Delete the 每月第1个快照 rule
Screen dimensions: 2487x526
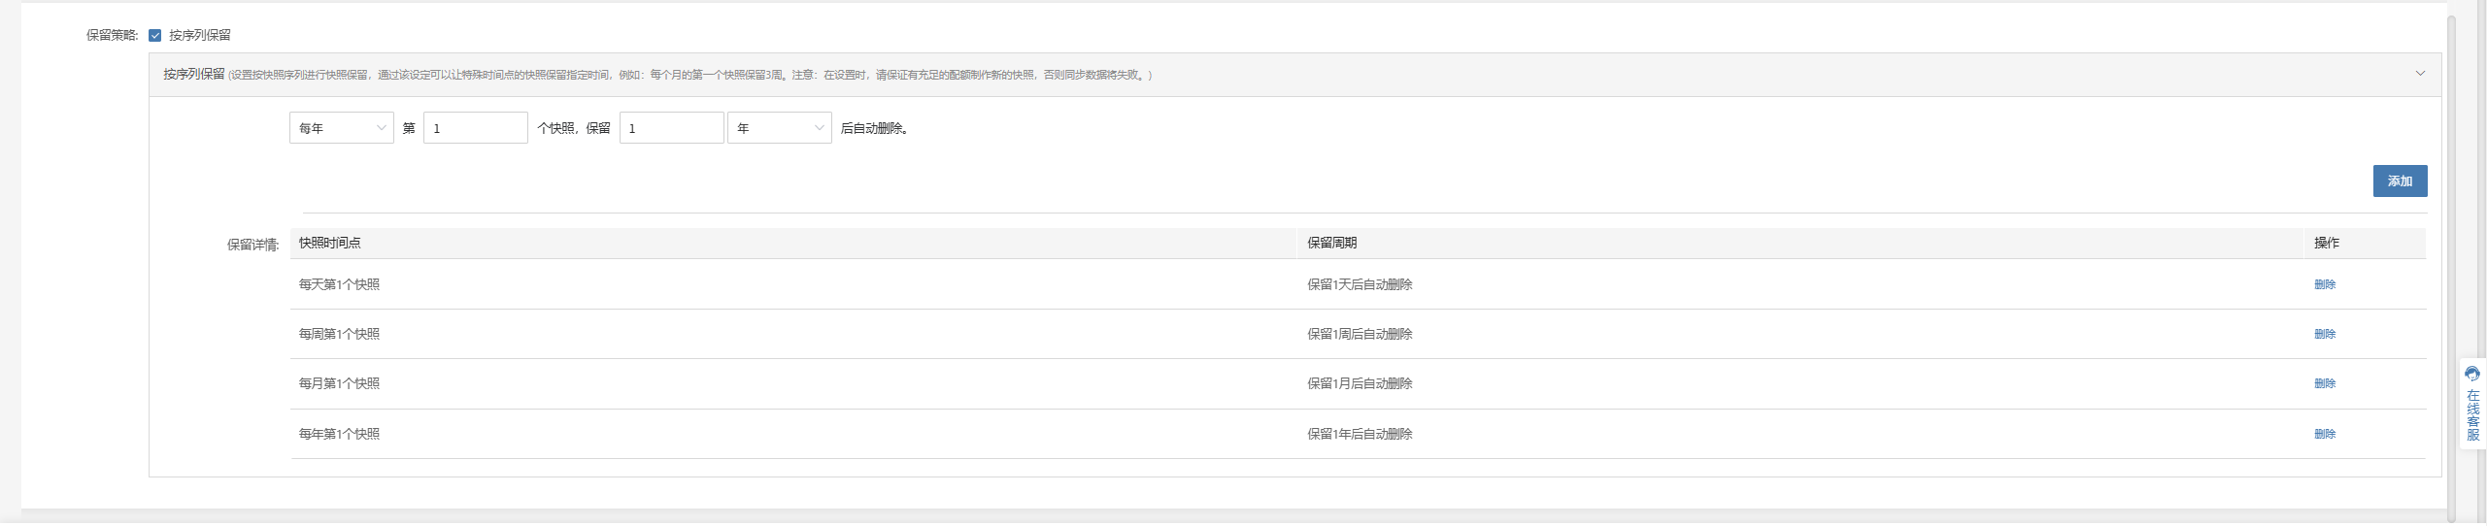tap(2325, 383)
